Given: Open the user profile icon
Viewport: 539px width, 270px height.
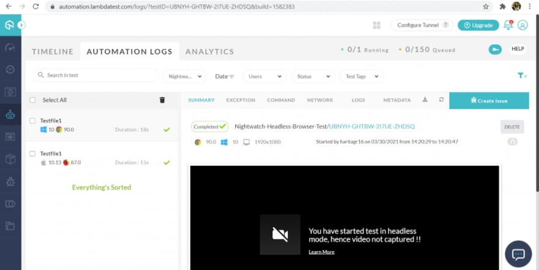Looking at the screenshot, I should click(522, 25).
